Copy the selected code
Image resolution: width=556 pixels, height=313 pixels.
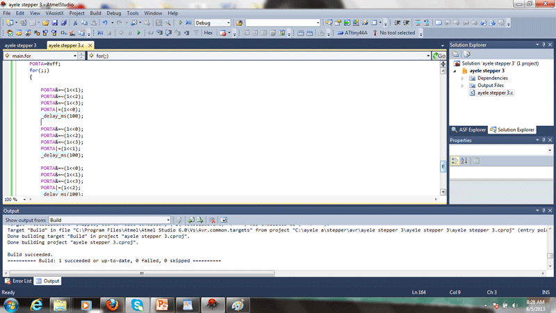point(84,23)
